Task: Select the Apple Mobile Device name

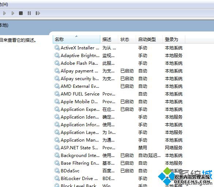Action: tap(79, 102)
